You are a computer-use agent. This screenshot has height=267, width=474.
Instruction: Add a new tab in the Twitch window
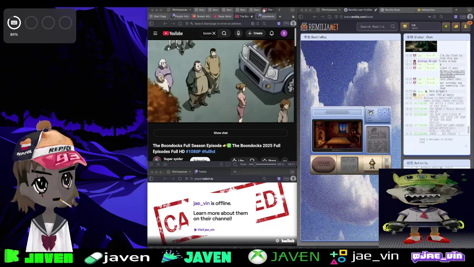pyautogui.click(x=234, y=172)
